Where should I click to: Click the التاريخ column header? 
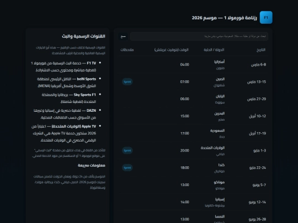(x=261, y=50)
